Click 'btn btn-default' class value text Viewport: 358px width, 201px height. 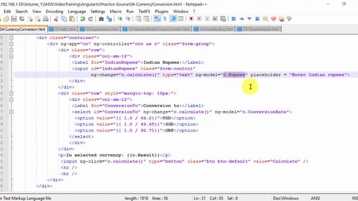coord(227,161)
